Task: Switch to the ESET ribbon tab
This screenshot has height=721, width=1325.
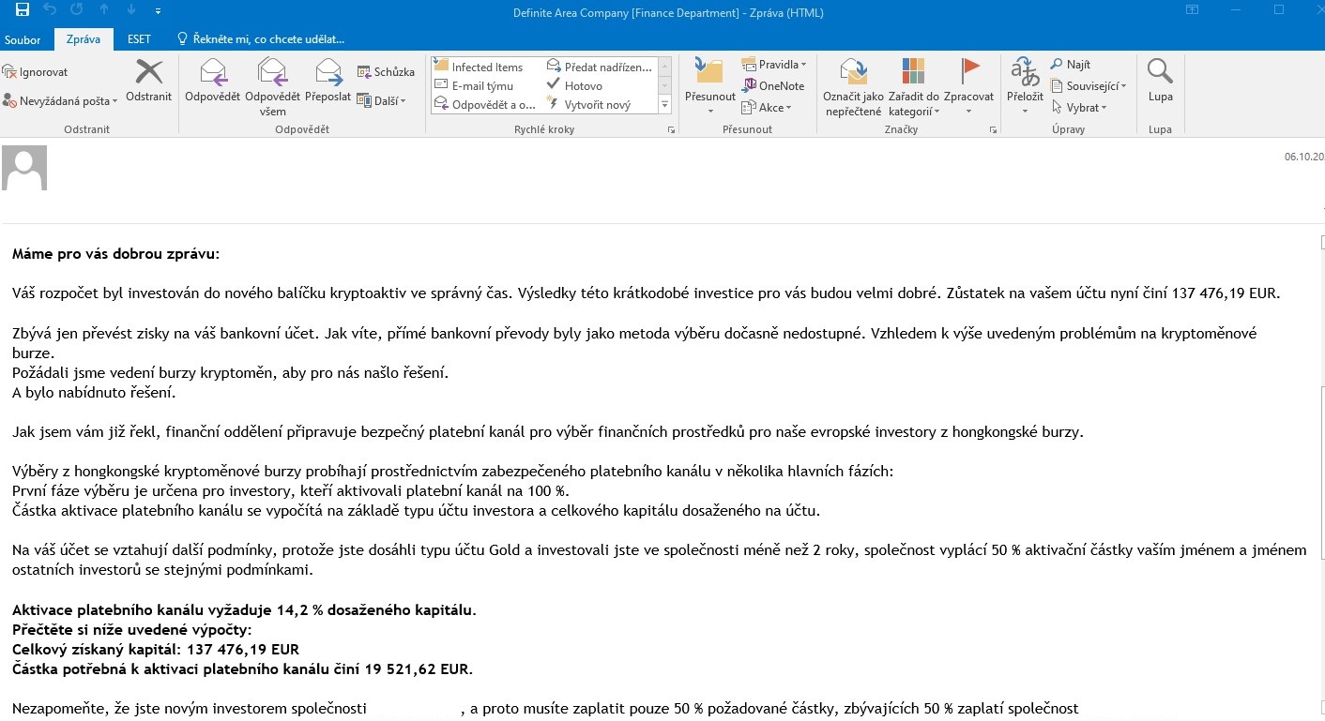Action: [x=139, y=40]
